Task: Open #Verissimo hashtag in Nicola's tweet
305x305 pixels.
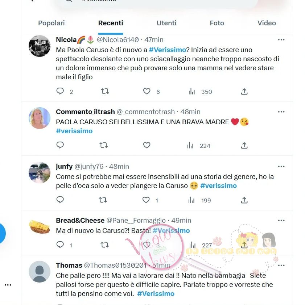Action: coord(167,50)
